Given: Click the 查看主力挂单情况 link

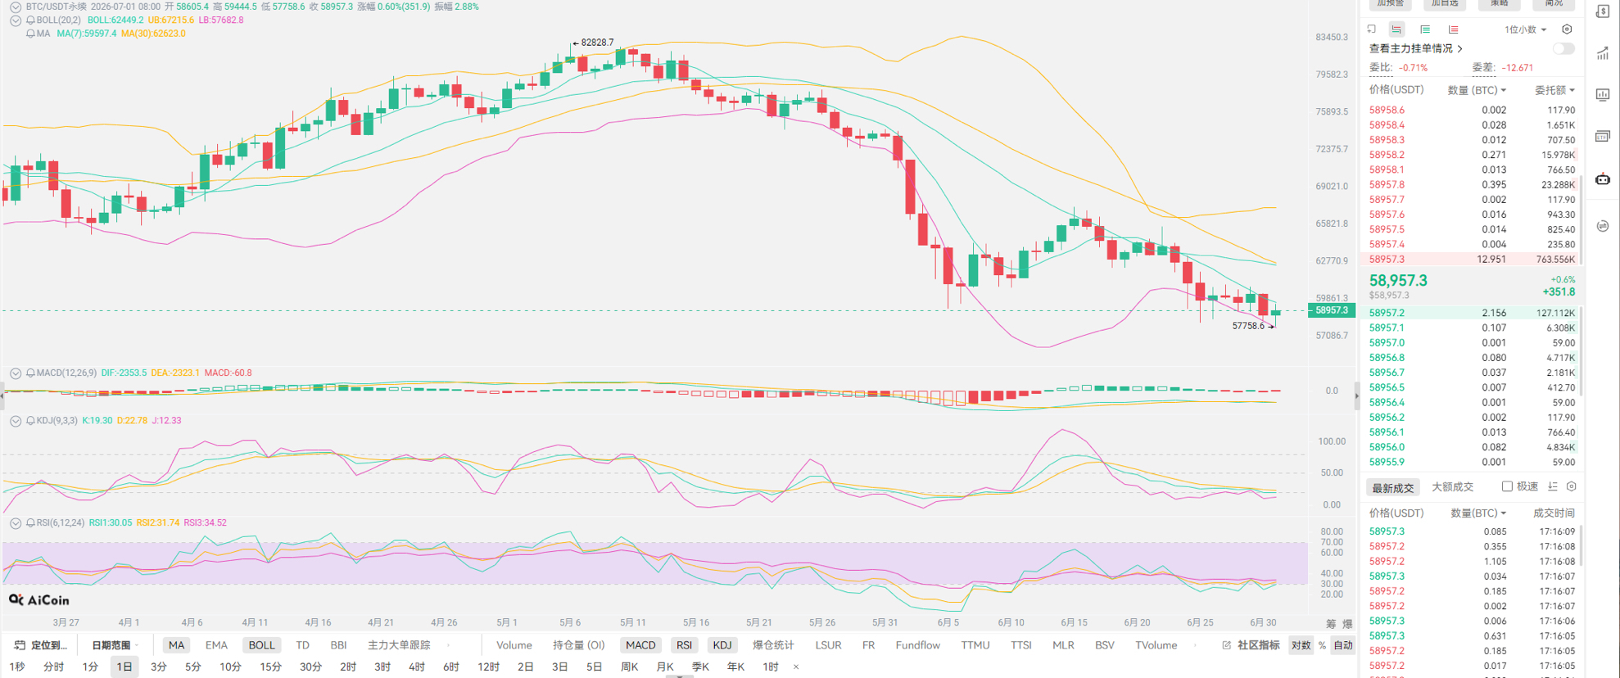Looking at the screenshot, I should click(1416, 48).
